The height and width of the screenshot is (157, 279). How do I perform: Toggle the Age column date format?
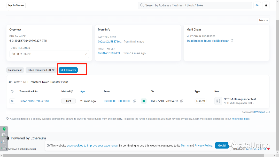pyautogui.click(x=82, y=91)
